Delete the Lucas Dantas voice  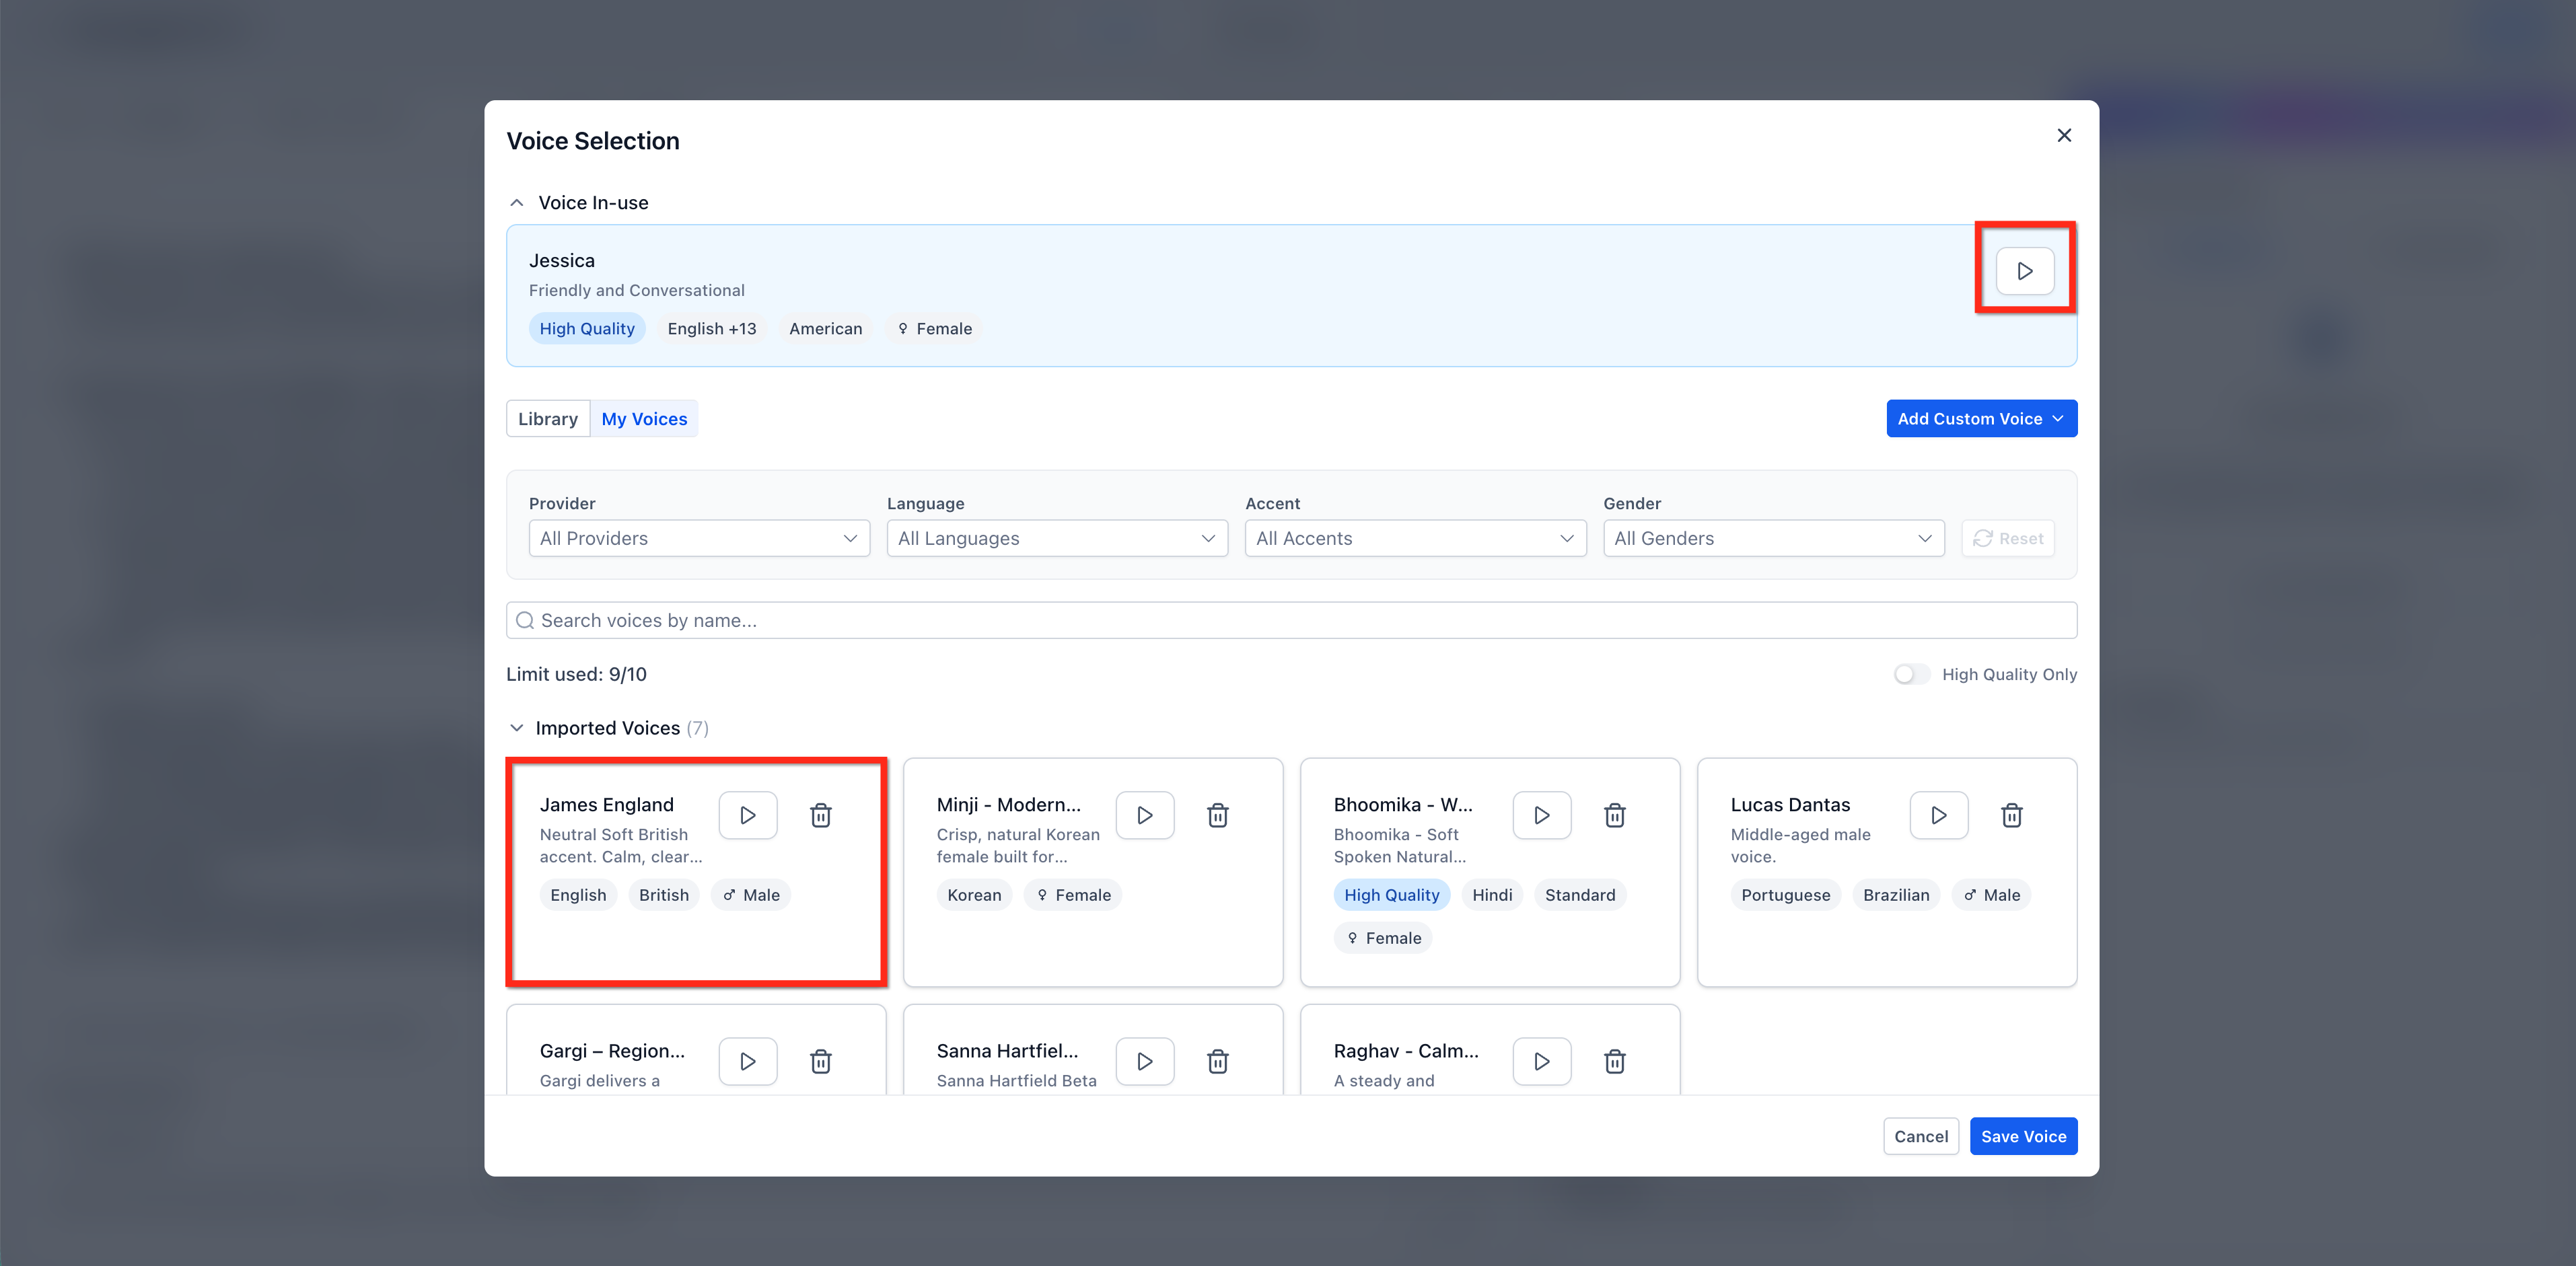coord(2012,815)
